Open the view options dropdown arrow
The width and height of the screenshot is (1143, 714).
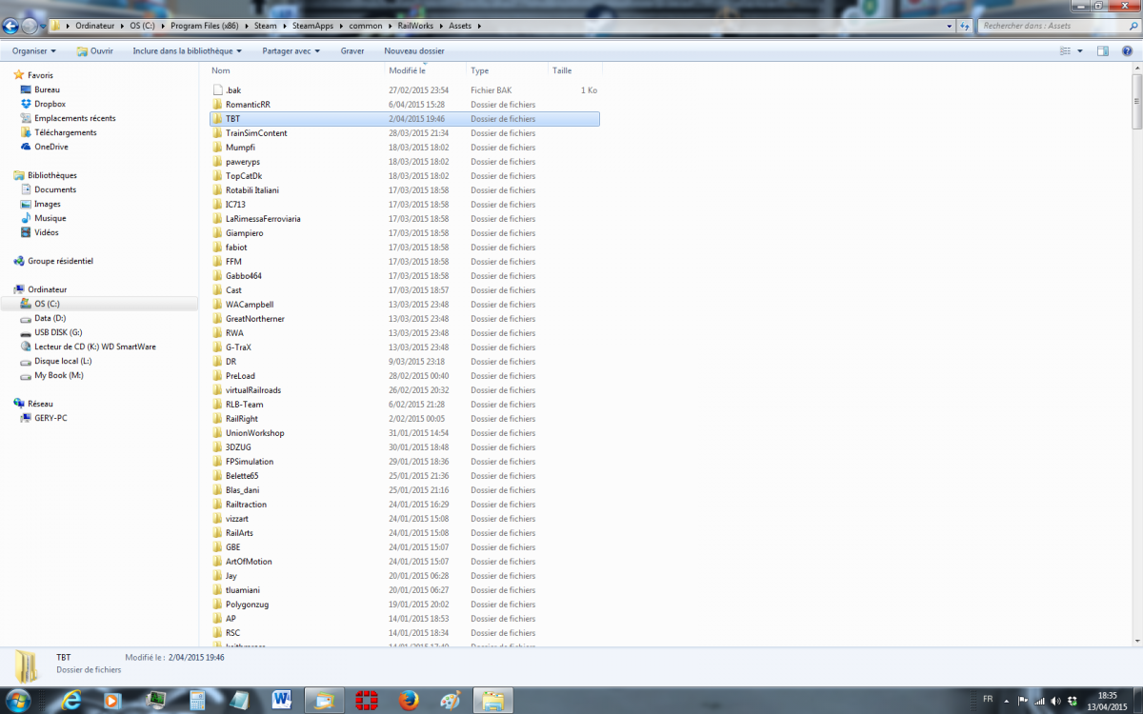1080,50
